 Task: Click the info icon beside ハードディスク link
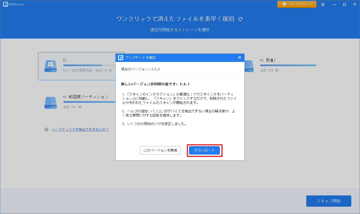tap(46, 130)
